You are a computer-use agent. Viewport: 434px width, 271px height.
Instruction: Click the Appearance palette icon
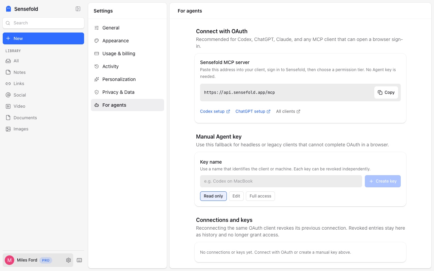pos(97,41)
